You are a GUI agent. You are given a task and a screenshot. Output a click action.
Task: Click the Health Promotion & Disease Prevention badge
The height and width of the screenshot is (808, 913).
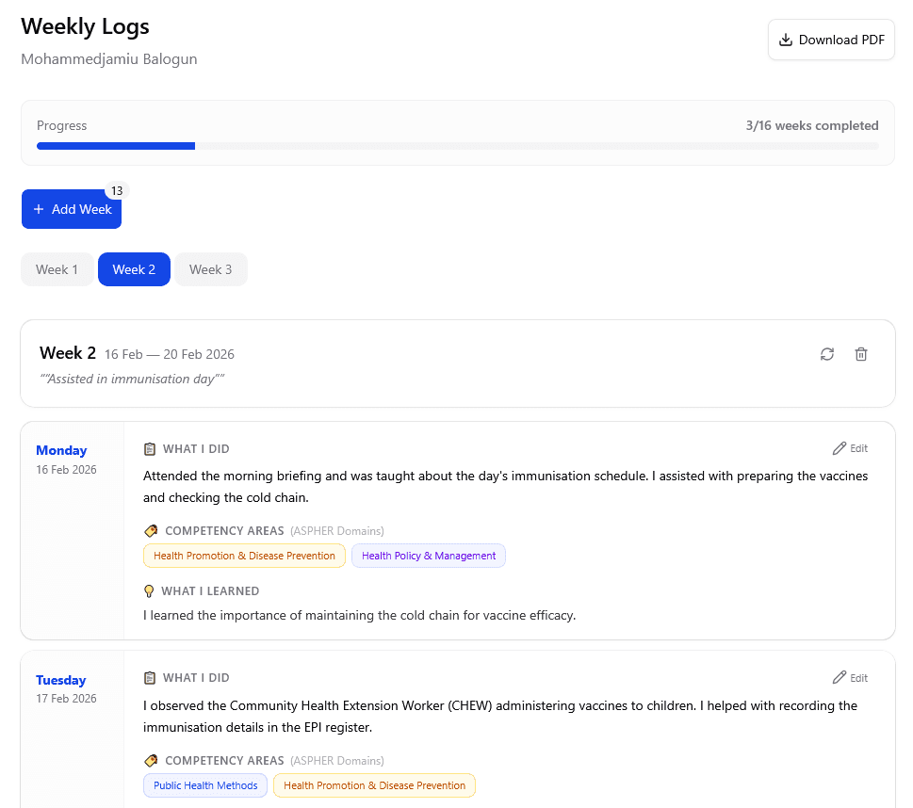[244, 556]
